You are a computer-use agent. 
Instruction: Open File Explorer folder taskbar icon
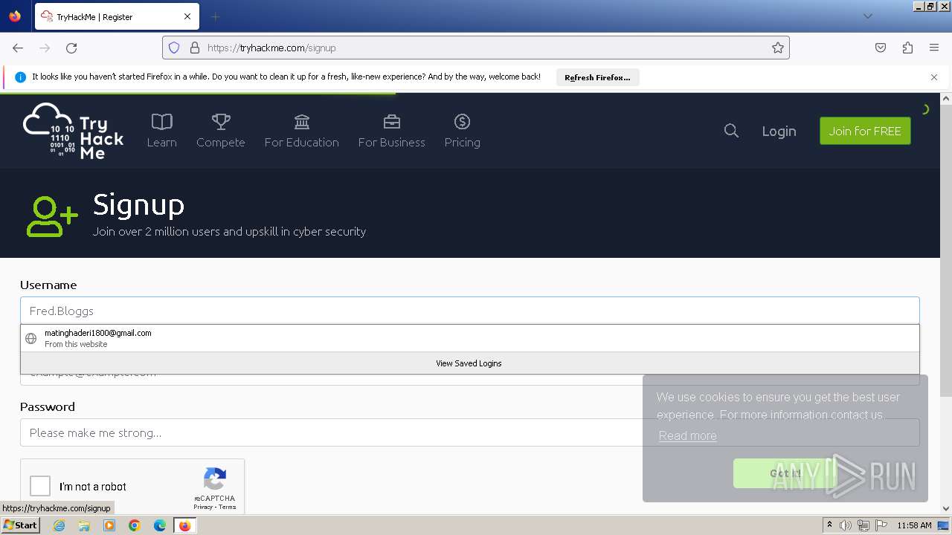[x=84, y=525]
